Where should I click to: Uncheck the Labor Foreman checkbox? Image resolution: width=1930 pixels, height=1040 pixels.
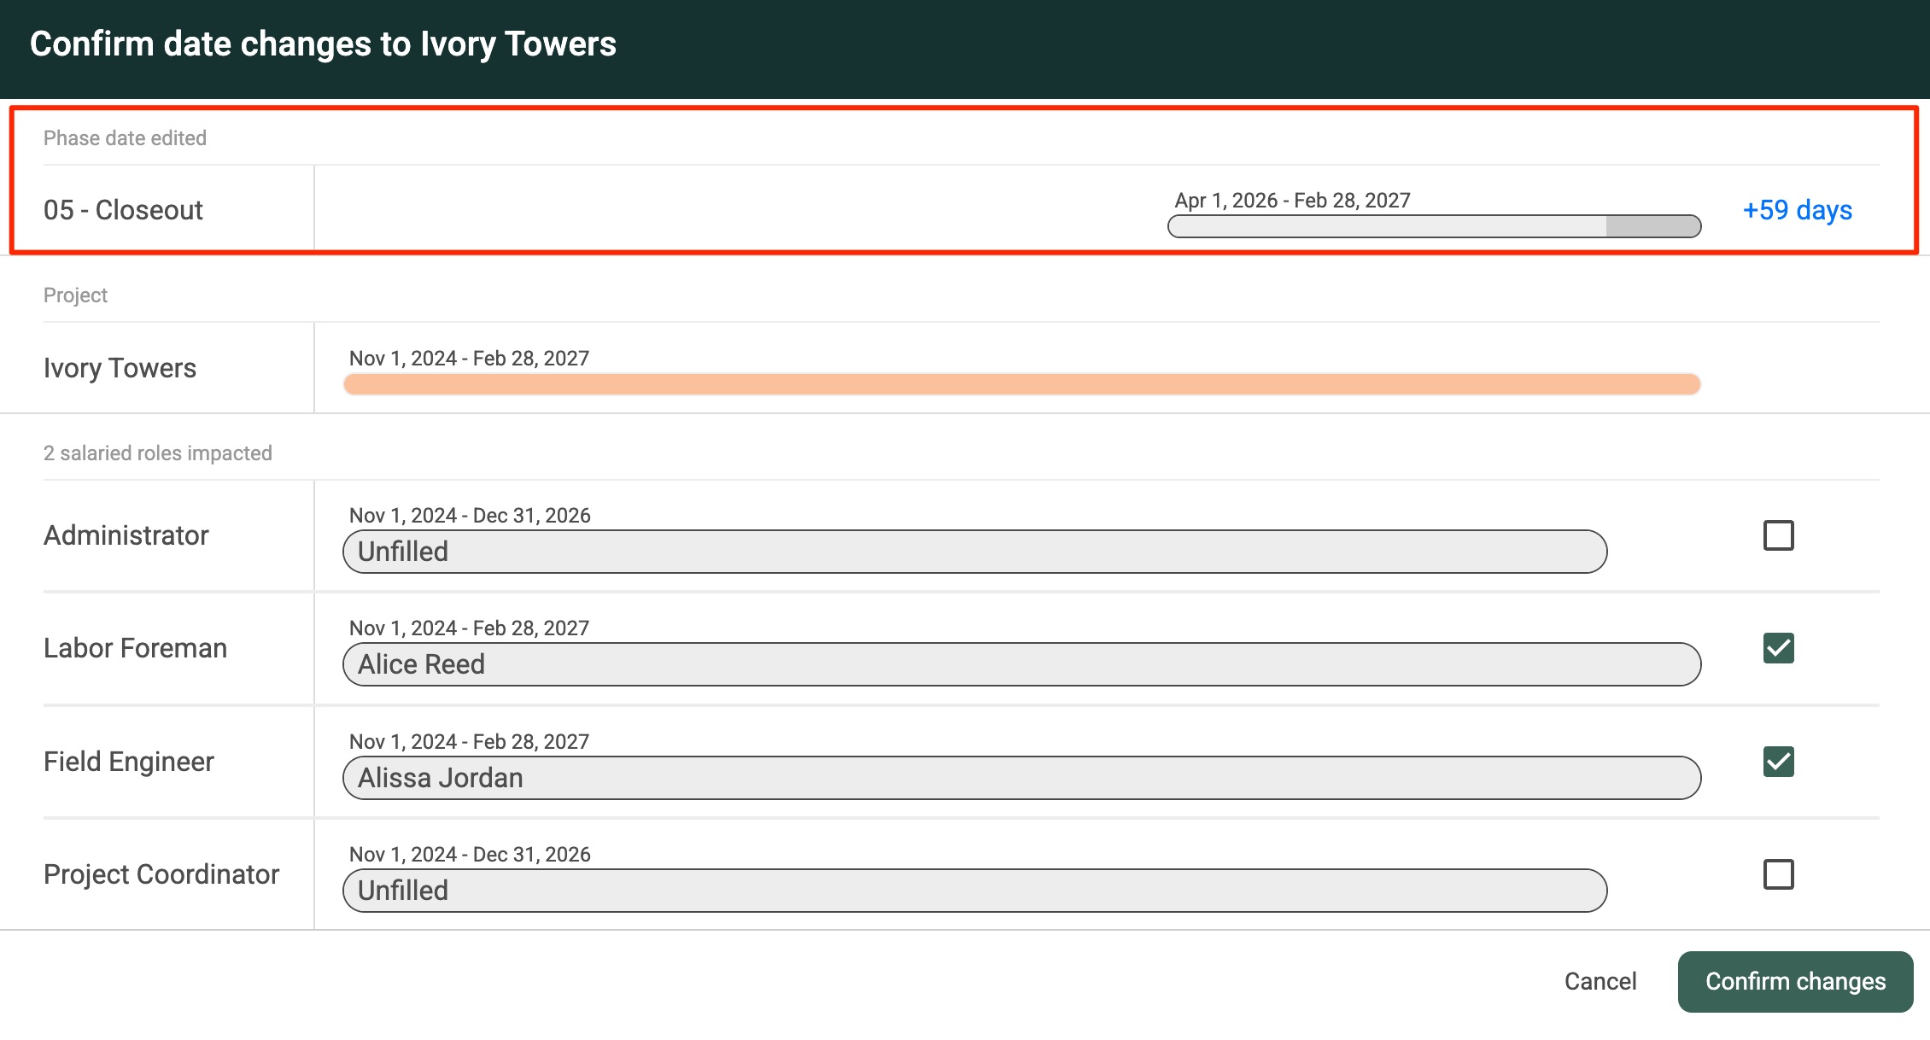tap(1778, 648)
